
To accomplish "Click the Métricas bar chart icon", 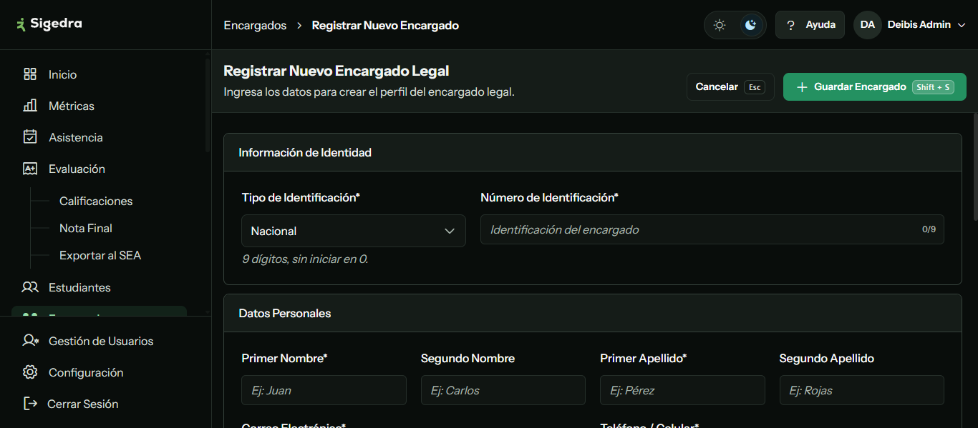I will tap(30, 106).
